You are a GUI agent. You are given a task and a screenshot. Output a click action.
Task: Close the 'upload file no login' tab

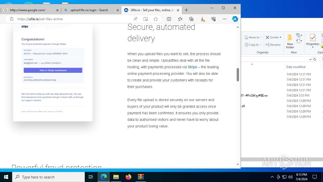(x=118, y=10)
